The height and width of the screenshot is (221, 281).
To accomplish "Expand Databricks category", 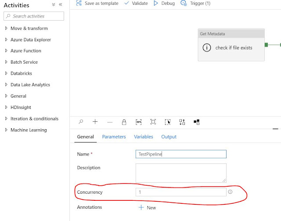I will 6,73.
